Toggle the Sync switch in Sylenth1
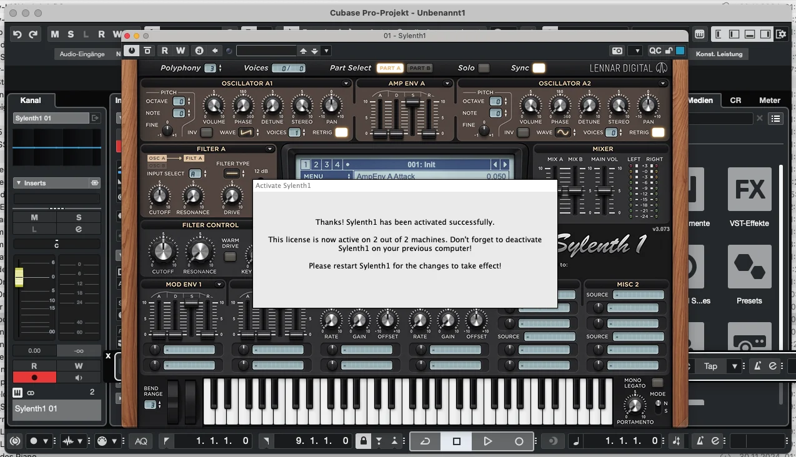 click(539, 68)
